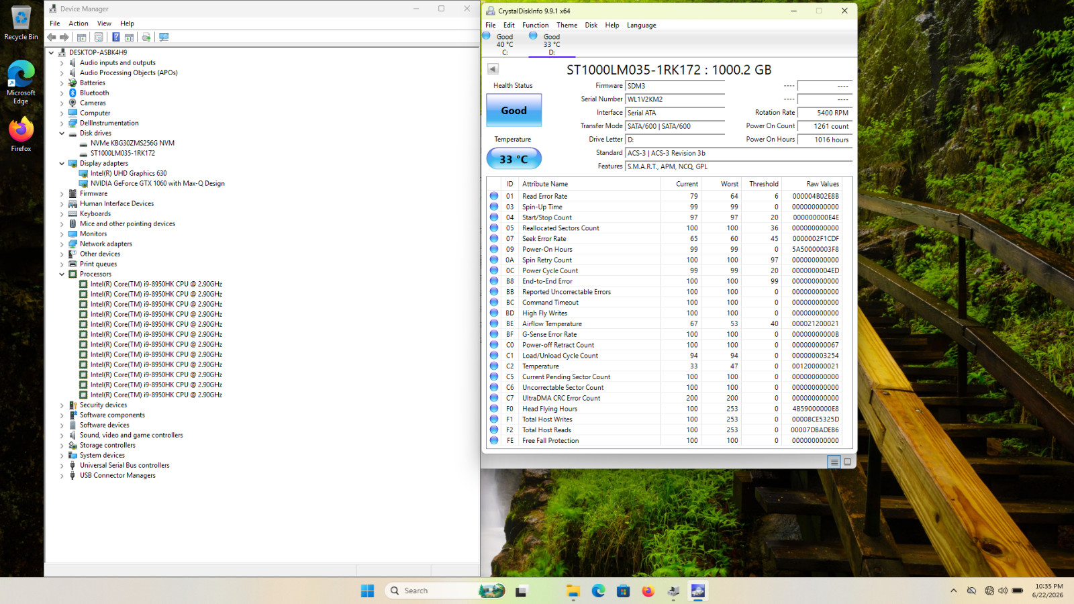This screenshot has height=604, width=1074.
Task: Collapse the Display adapters node
Action: click(x=62, y=163)
